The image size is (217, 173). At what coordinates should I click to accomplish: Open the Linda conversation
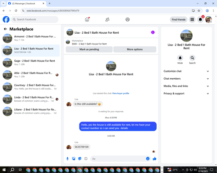tap(30, 99)
